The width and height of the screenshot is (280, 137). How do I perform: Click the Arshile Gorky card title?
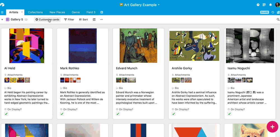(182, 68)
